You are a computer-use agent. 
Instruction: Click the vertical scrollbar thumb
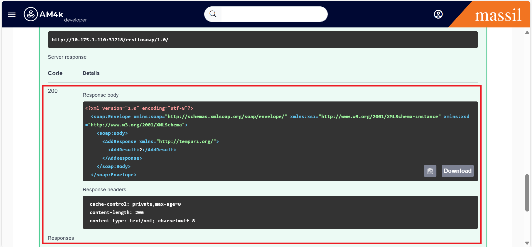[527, 193]
